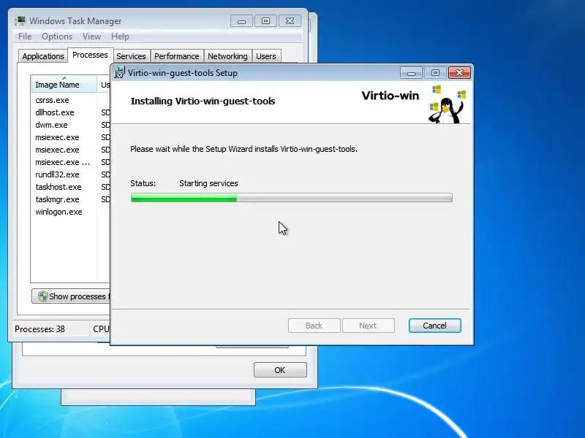Click the User Name column header

coord(104,85)
